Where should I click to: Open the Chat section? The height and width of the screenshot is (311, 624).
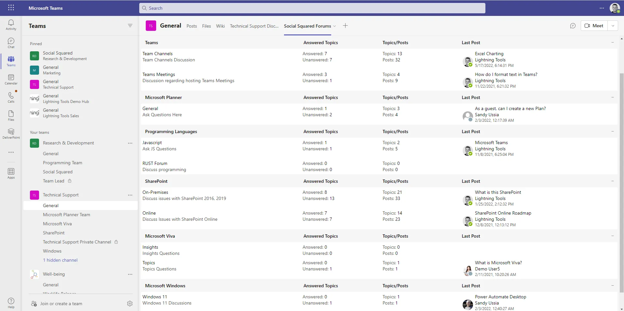pyautogui.click(x=11, y=42)
